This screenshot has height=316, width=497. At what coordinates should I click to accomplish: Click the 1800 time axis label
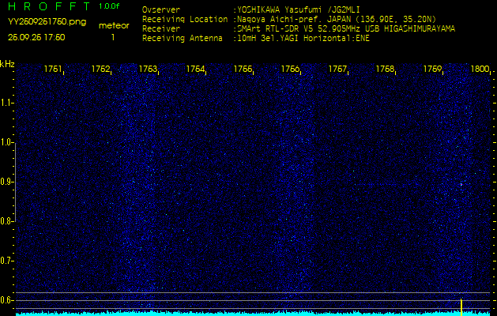(480, 69)
